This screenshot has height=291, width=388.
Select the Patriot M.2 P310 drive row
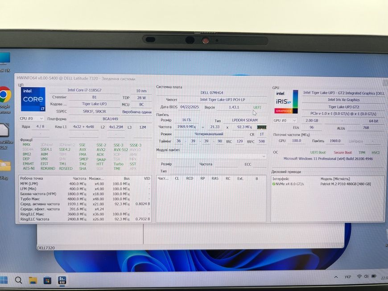click(x=327, y=184)
